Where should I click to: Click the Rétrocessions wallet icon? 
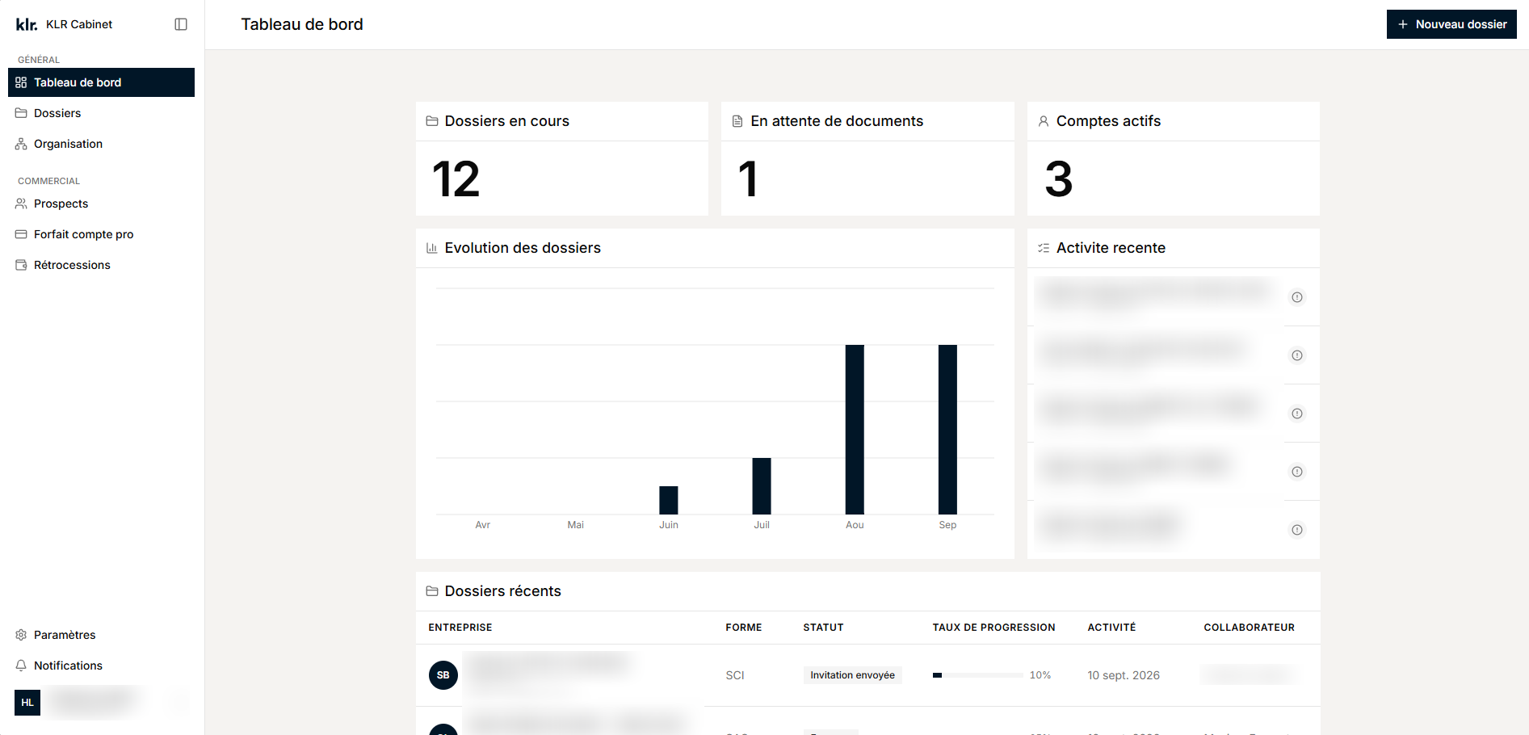click(21, 265)
